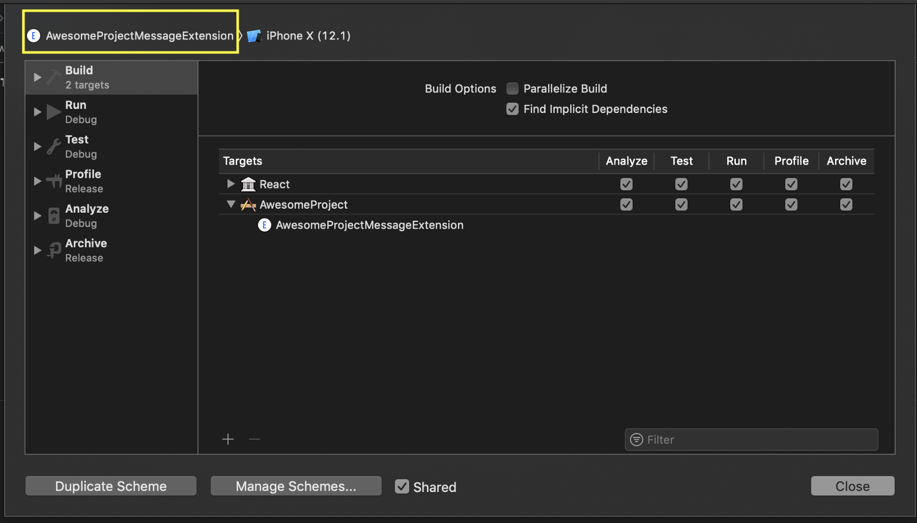Uncheck Profile for React target
Image resolution: width=917 pixels, height=523 pixels.
point(791,184)
